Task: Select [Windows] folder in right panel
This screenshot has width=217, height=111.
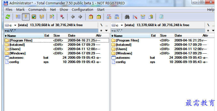Action: tap(162, 53)
